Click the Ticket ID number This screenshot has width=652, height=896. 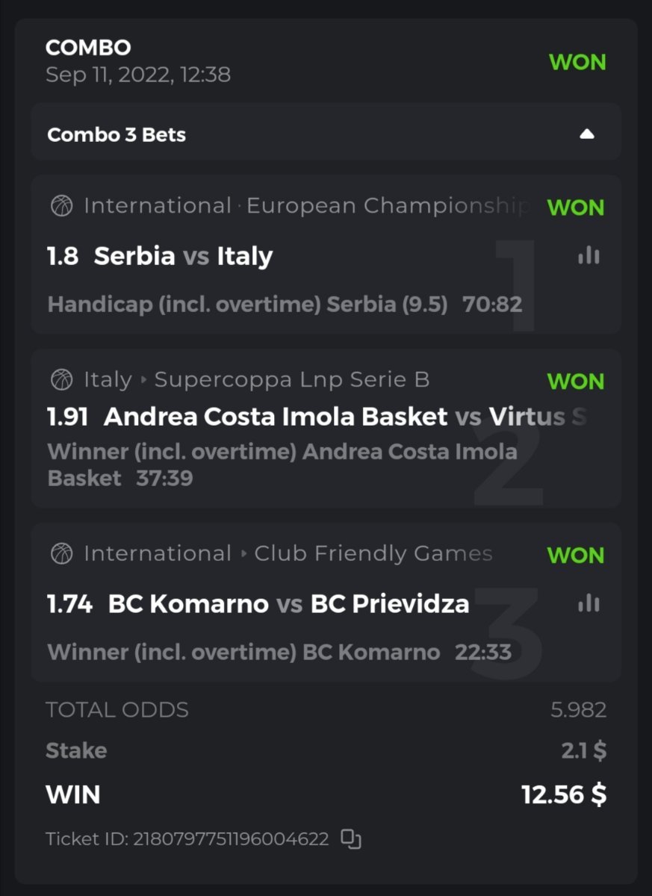[x=231, y=839]
